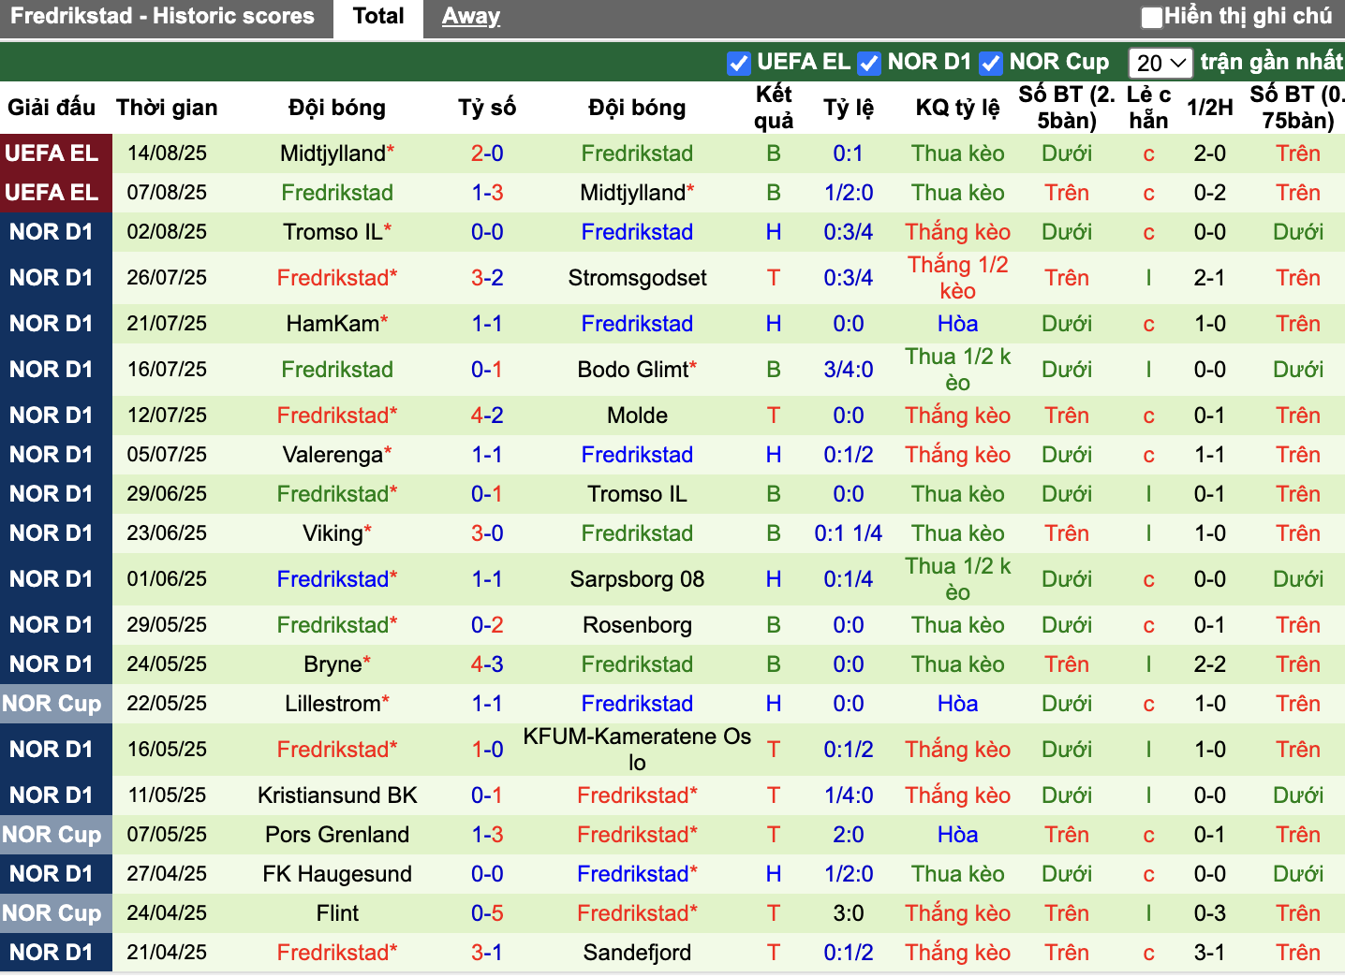1345x977 pixels.
Task: Click the 3-2 score against Stromsgodset
Action: (x=487, y=278)
